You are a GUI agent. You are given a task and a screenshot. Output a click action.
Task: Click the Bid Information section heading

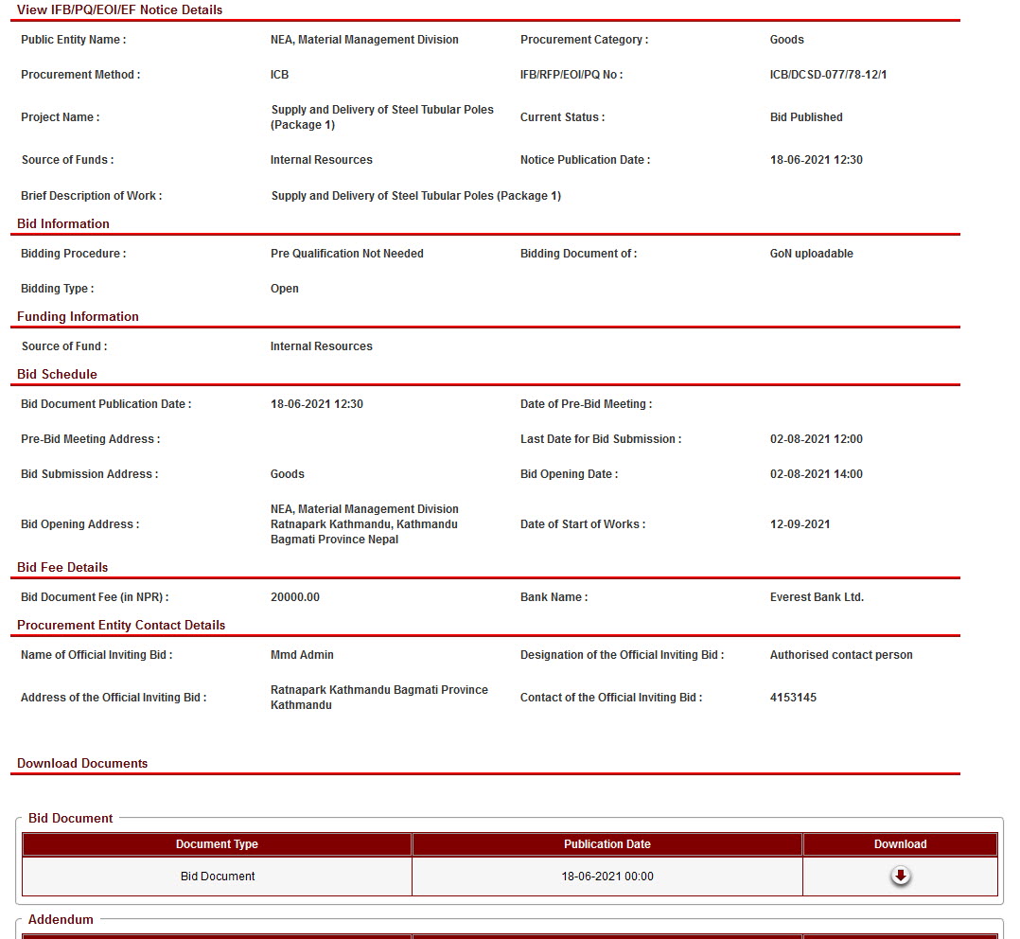coord(63,223)
